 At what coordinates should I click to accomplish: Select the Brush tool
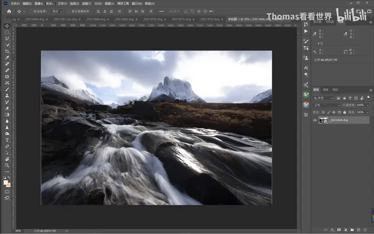tap(7, 89)
